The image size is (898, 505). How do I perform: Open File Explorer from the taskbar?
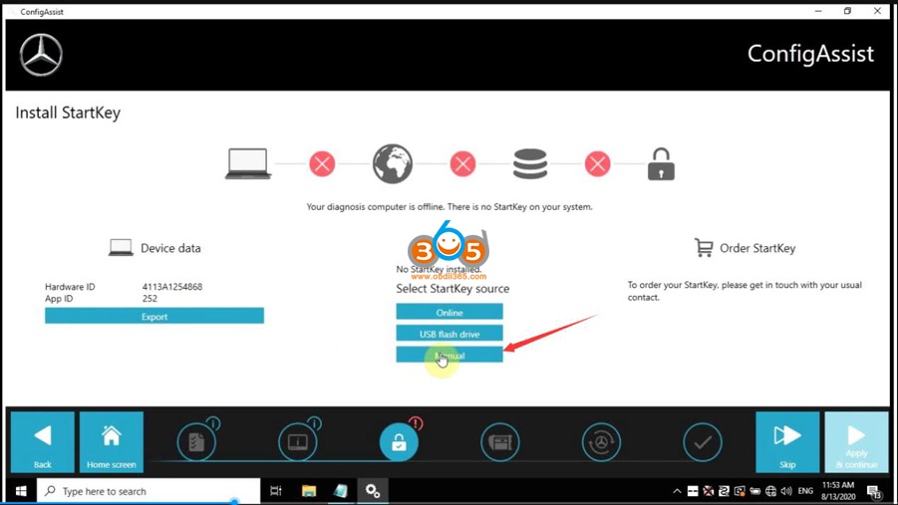point(309,491)
